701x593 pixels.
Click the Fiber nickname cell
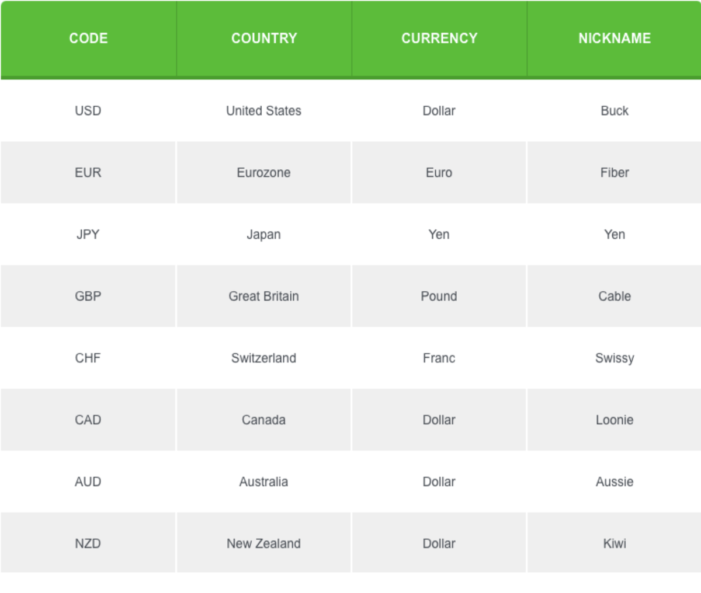(x=615, y=173)
